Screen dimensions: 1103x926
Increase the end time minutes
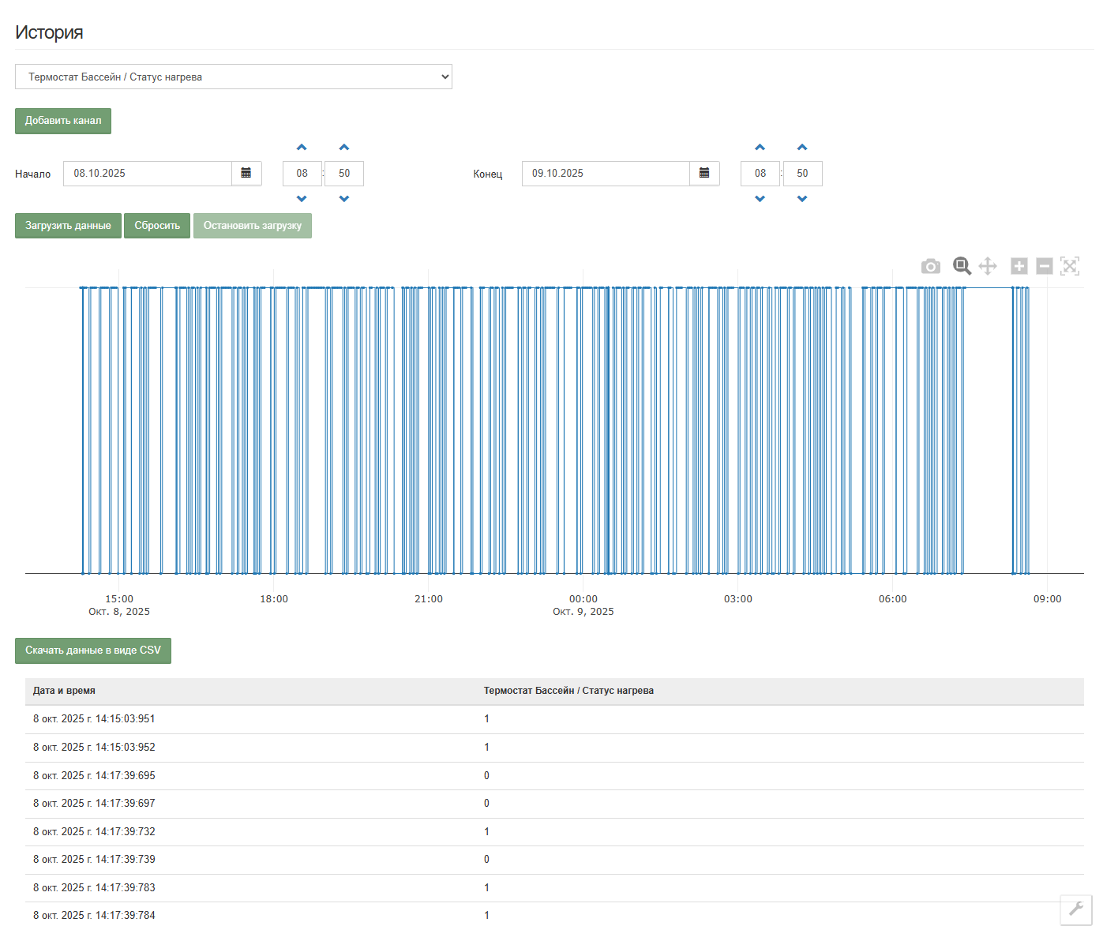pos(802,148)
